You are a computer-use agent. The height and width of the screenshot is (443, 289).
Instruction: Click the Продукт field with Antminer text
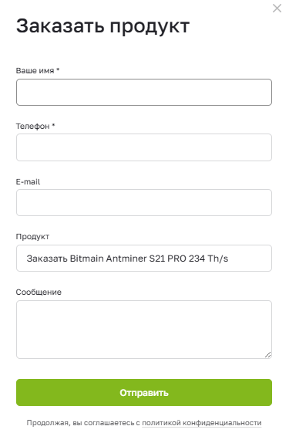tap(144, 259)
